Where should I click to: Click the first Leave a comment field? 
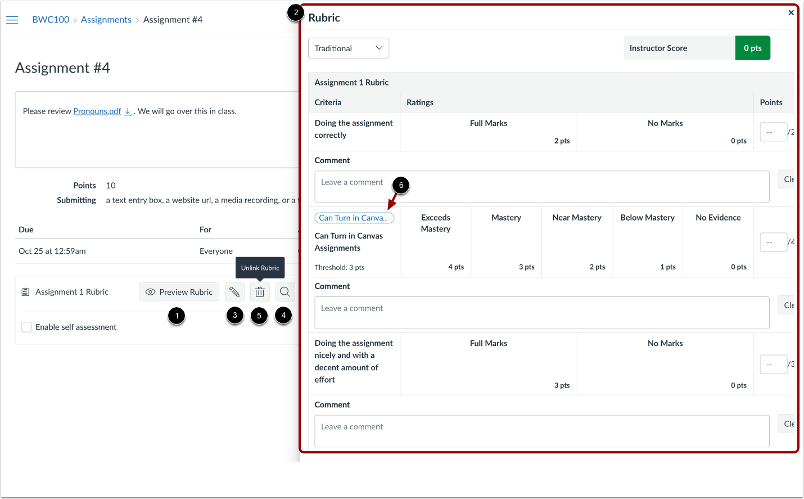click(x=542, y=187)
